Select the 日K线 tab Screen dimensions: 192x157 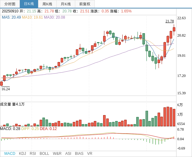[x=29, y=4]
